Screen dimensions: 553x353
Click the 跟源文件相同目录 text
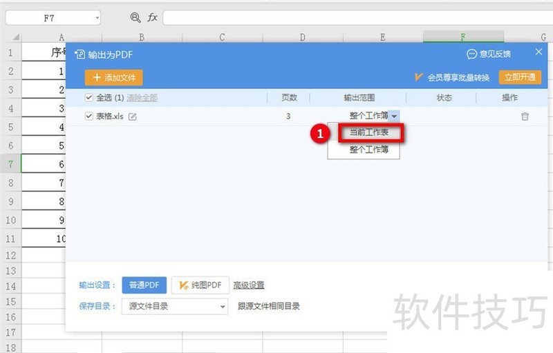(269, 306)
